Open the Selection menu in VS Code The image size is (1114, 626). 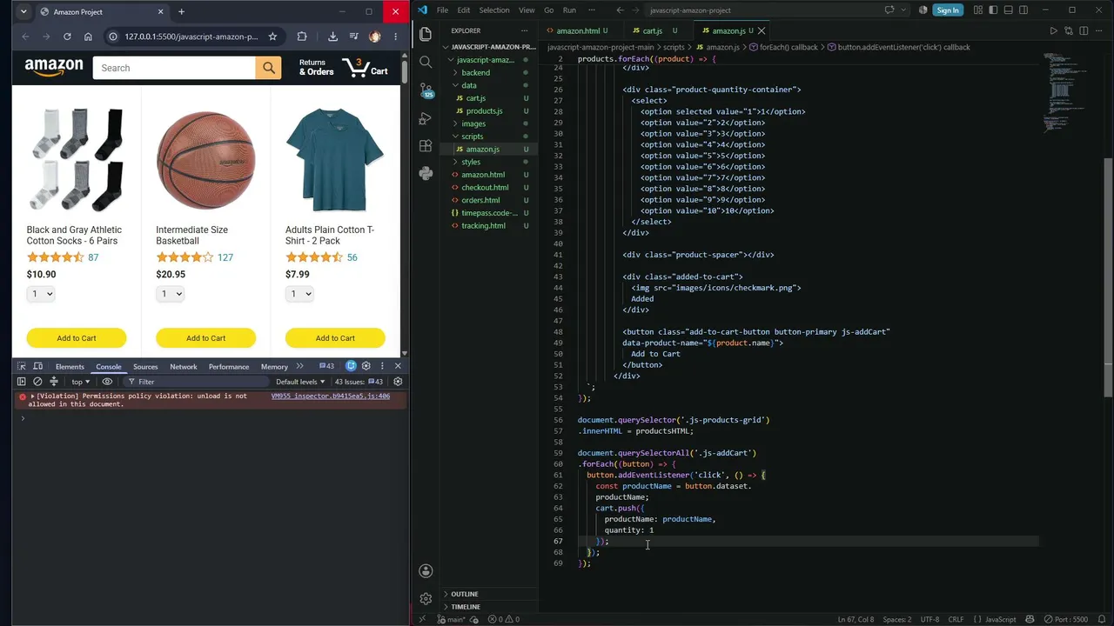point(493,10)
